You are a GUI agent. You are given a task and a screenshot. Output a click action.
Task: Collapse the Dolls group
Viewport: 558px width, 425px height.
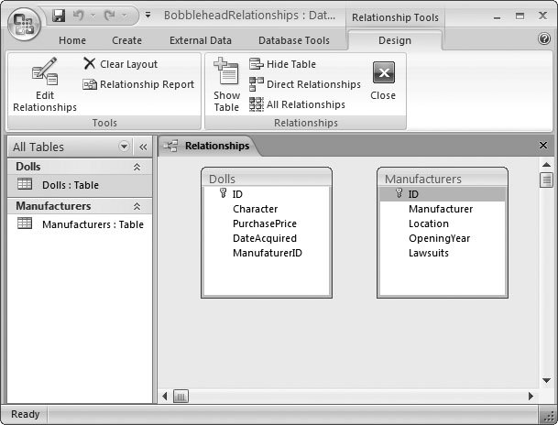click(x=137, y=167)
